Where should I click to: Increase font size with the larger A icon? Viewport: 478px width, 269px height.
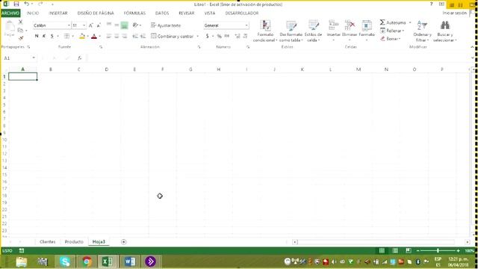91,25
